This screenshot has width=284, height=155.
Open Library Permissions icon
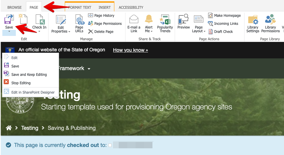click(270, 19)
